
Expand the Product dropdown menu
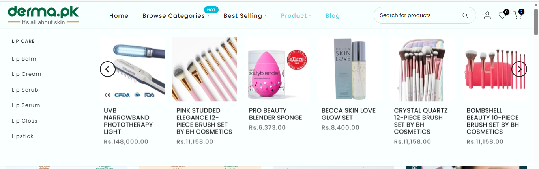pos(296,16)
